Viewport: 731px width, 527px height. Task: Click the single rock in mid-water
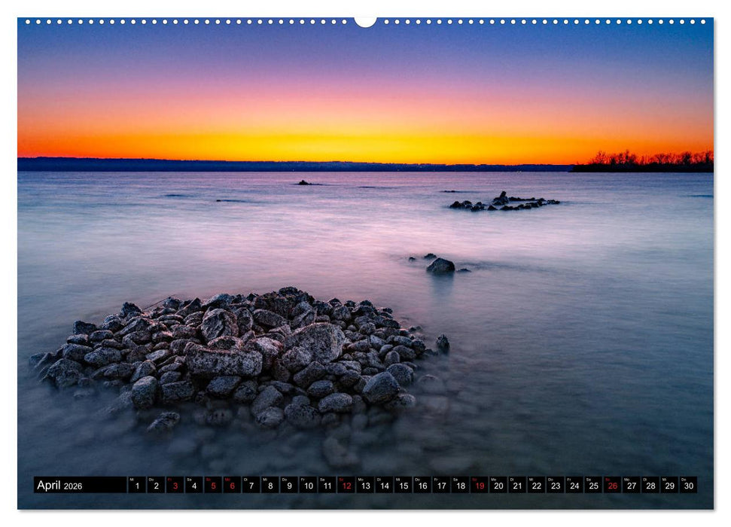pos(440,266)
